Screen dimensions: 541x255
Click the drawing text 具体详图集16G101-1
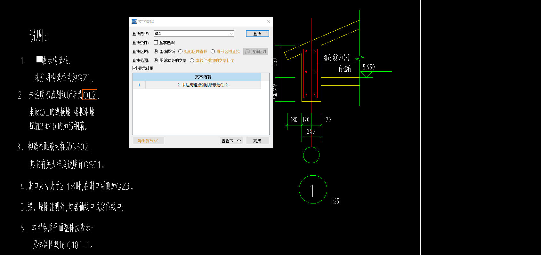click(x=63, y=245)
